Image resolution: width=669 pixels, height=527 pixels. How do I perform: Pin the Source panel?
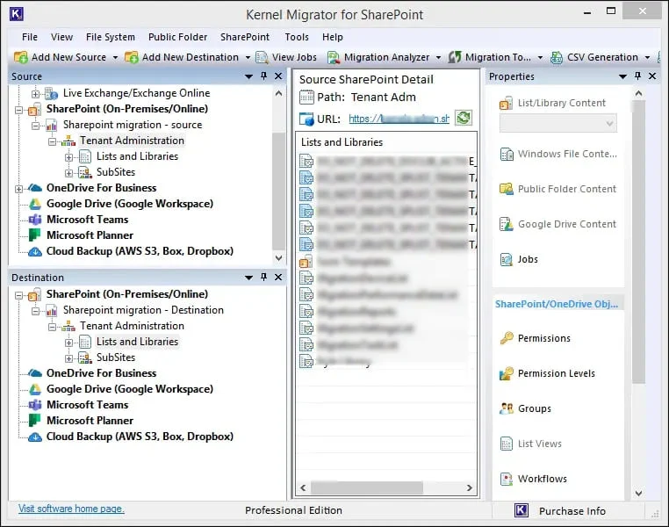263,76
